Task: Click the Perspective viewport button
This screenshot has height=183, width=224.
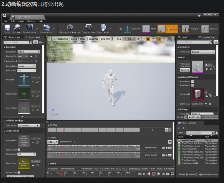Action: 61,39
